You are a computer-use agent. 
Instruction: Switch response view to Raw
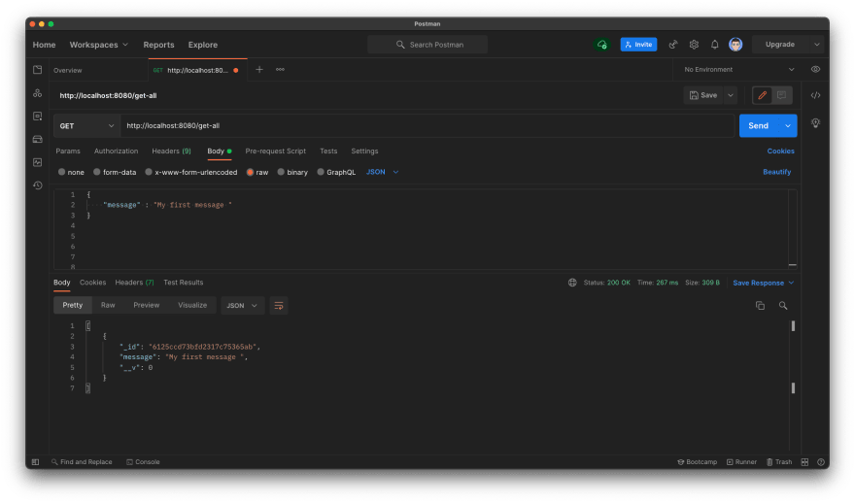pyautogui.click(x=108, y=306)
